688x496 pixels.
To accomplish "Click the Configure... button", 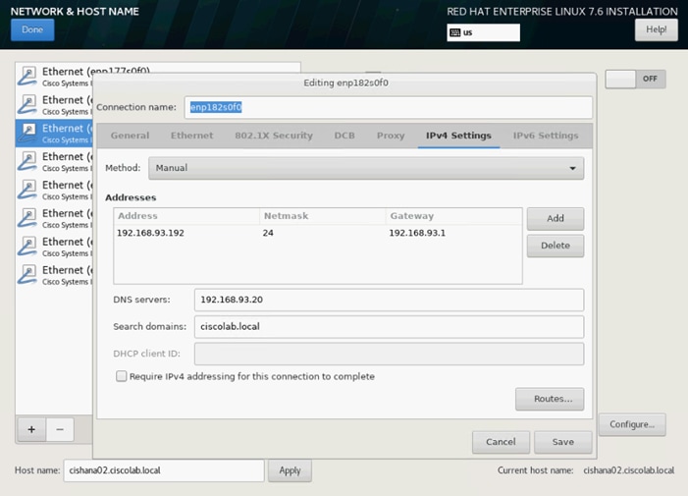I will 632,424.
